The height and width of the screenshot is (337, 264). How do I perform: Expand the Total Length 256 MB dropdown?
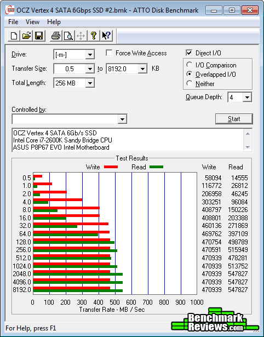click(x=90, y=83)
